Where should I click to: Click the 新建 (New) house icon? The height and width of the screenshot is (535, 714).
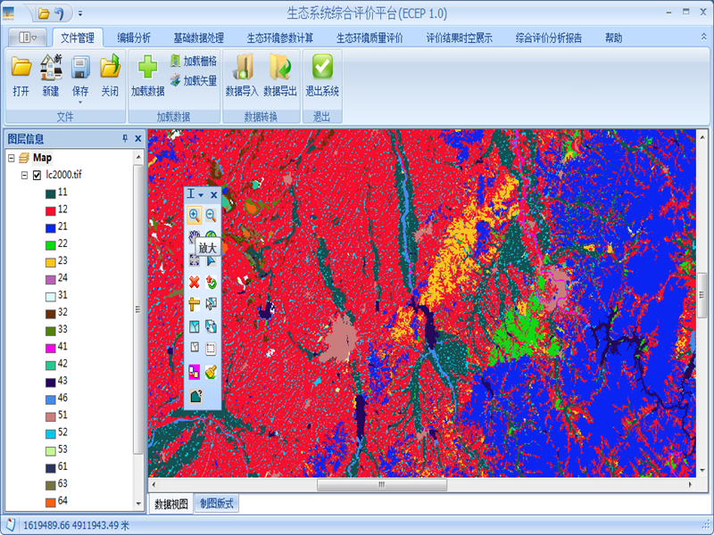[51, 69]
